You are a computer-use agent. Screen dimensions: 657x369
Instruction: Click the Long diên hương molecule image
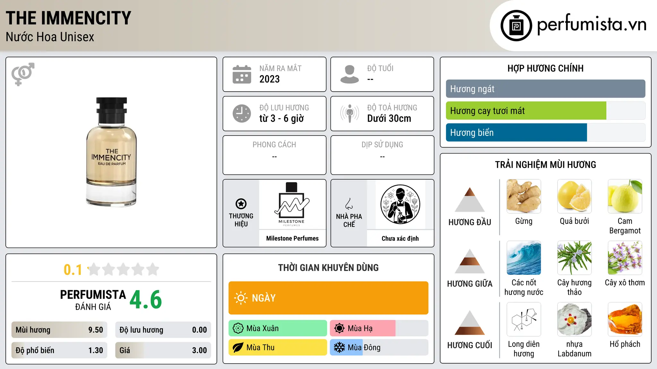click(524, 319)
